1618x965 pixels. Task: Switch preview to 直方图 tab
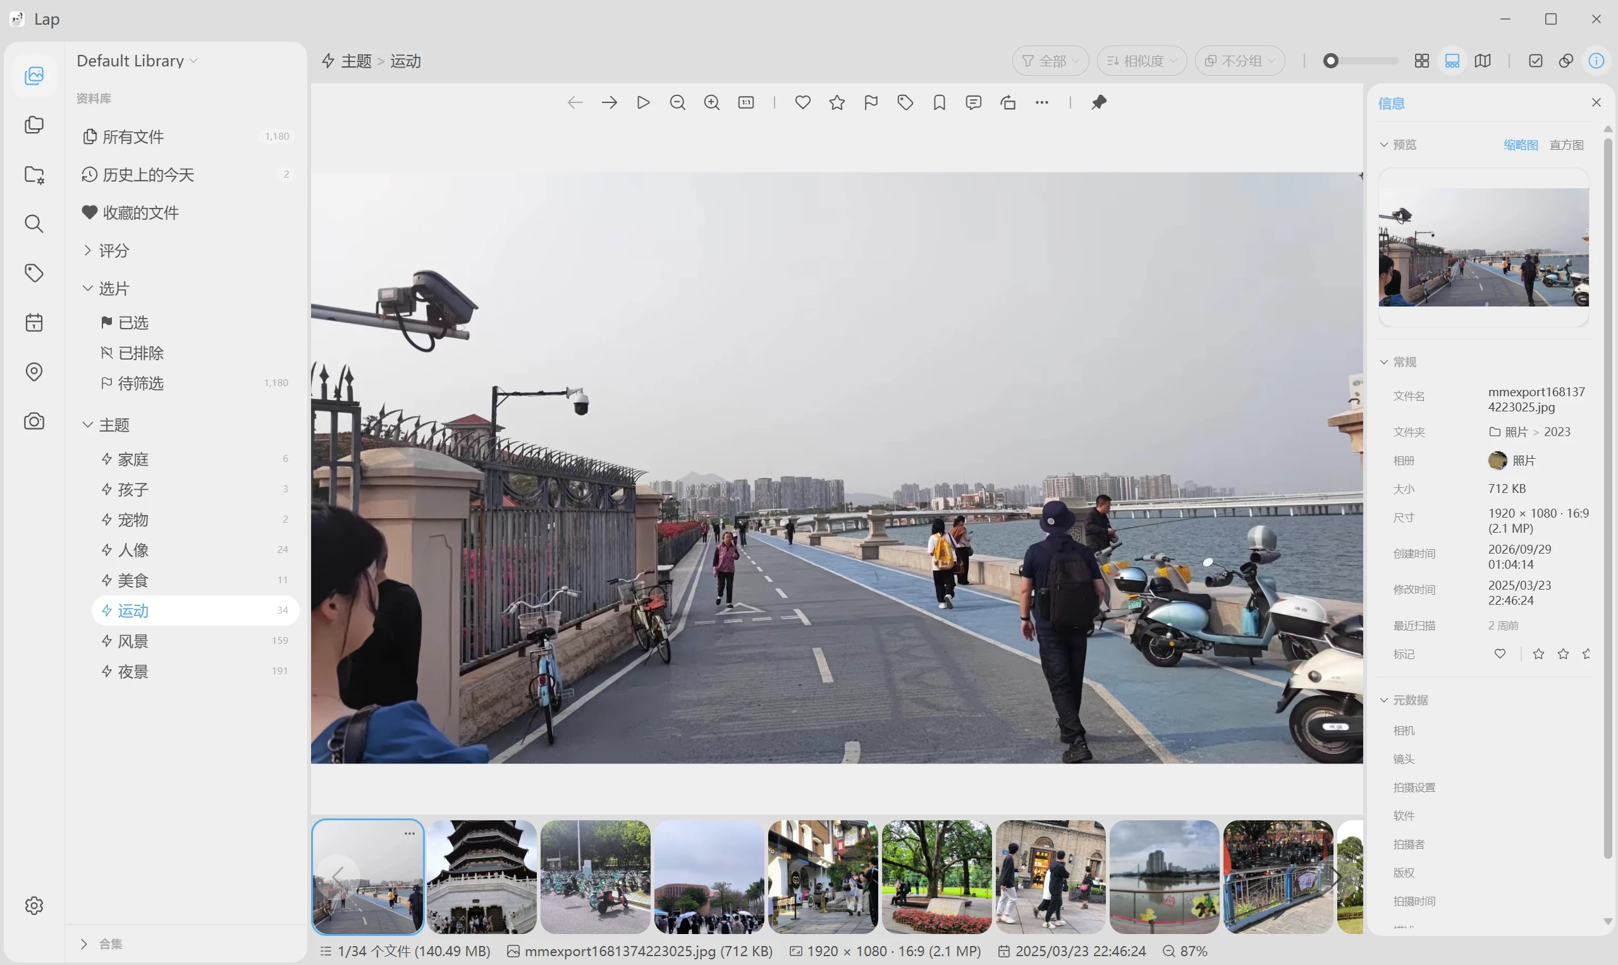click(1566, 145)
